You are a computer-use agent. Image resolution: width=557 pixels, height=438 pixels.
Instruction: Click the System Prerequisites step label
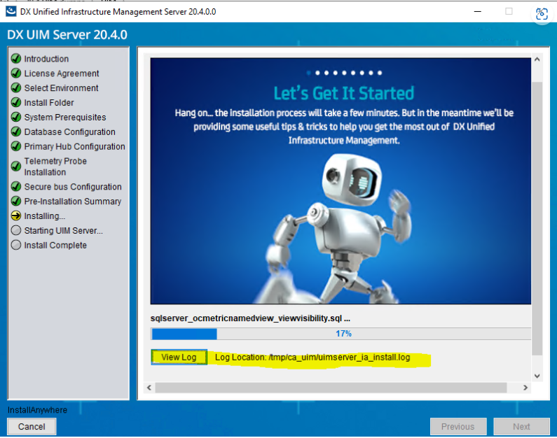pos(65,117)
